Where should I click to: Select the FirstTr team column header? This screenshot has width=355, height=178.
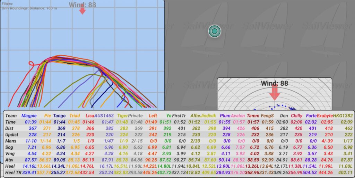tap(179, 116)
